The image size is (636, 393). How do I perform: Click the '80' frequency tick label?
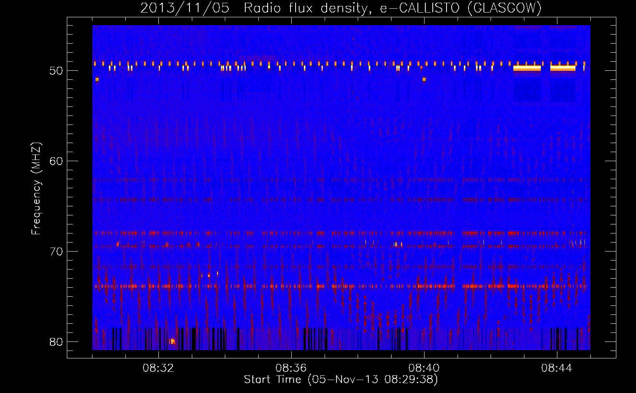pyautogui.click(x=56, y=342)
